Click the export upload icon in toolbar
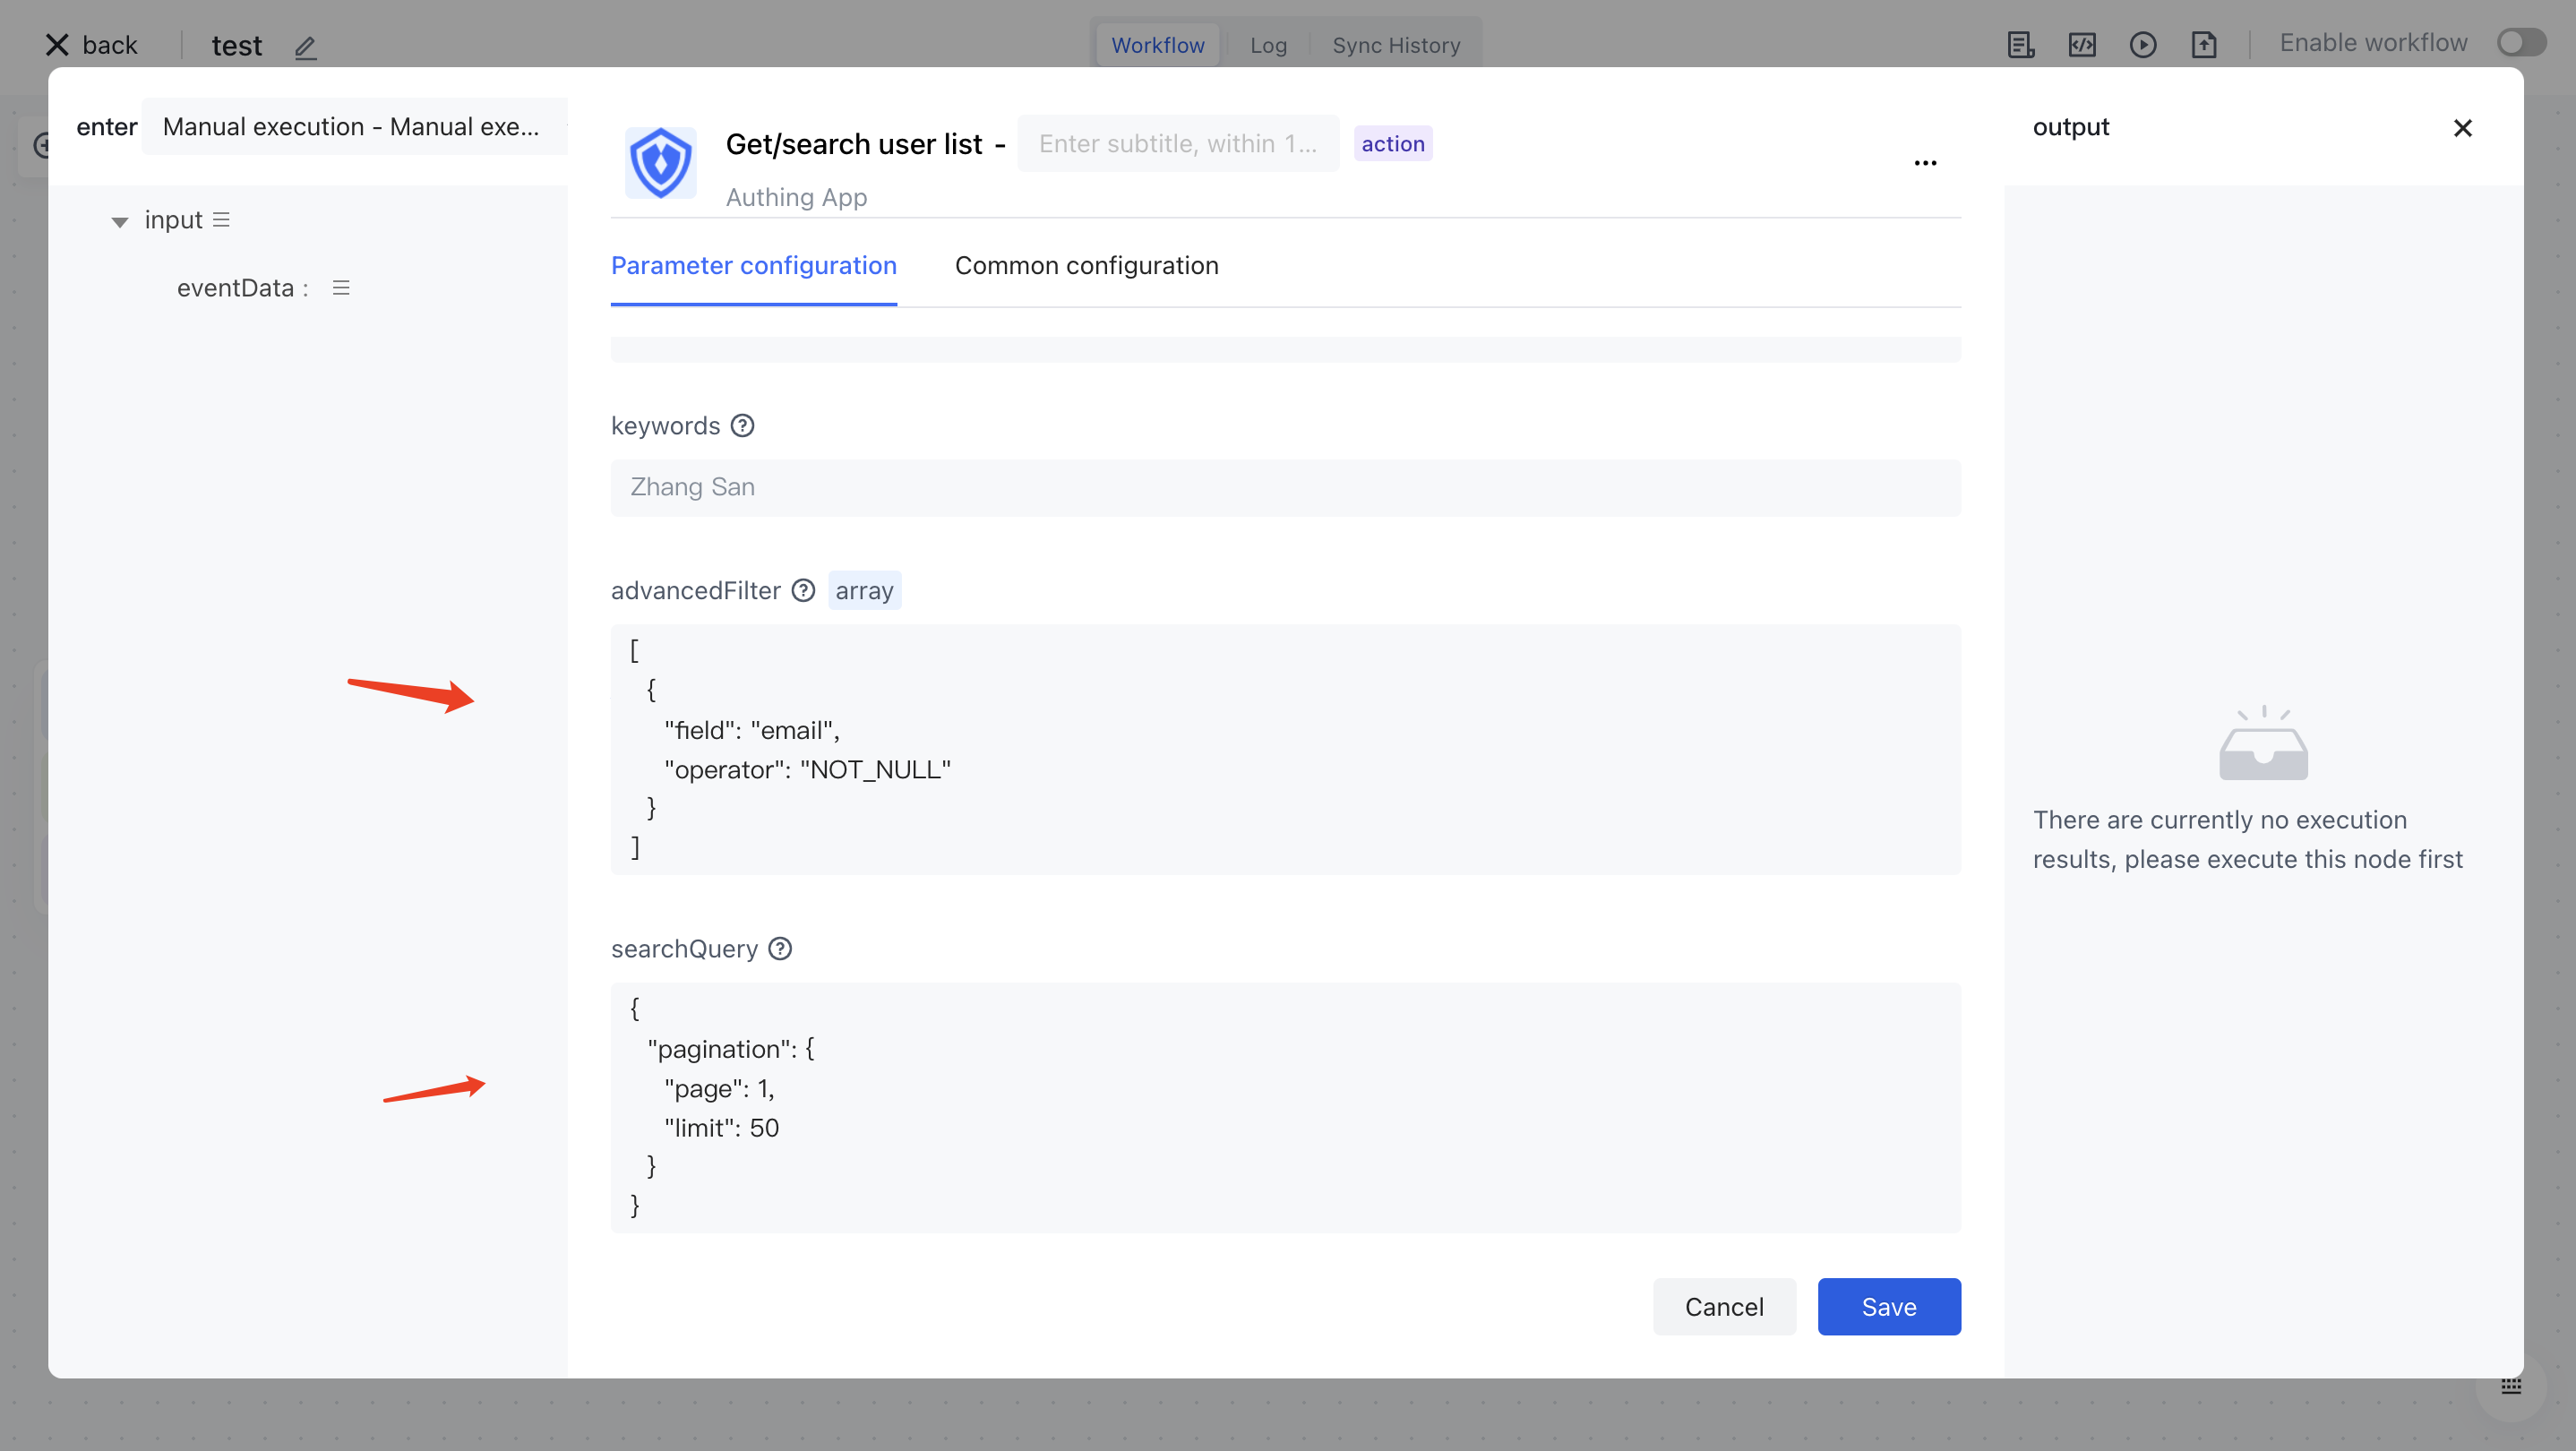This screenshot has width=2576, height=1451. click(x=2203, y=45)
